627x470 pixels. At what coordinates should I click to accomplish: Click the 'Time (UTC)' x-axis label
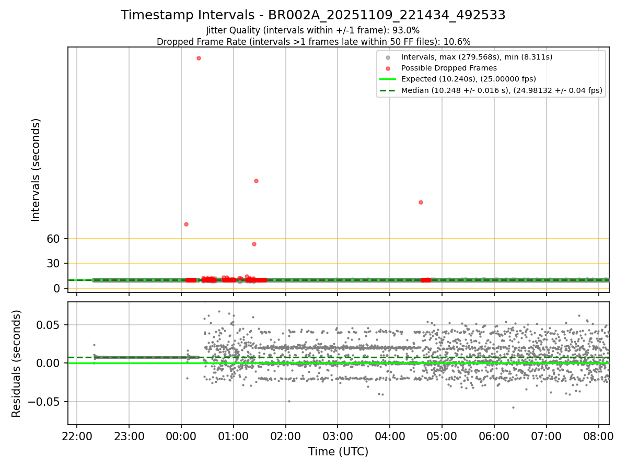click(x=338, y=452)
